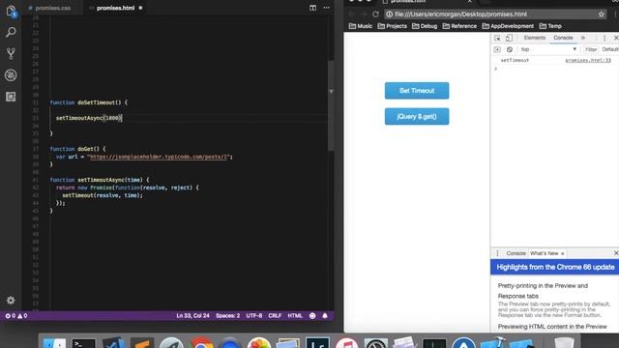Click the console Filter field
619x348 pixels.
[591, 49]
